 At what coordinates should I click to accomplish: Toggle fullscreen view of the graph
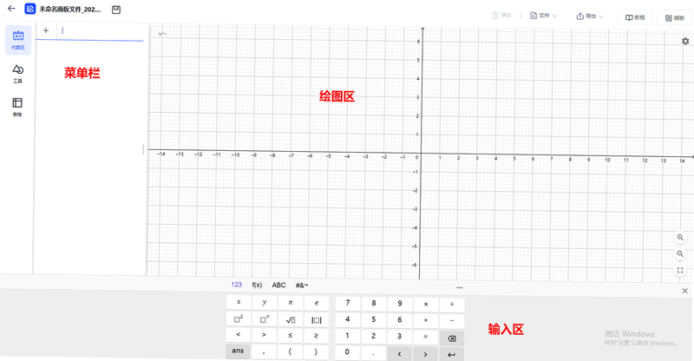pos(680,270)
